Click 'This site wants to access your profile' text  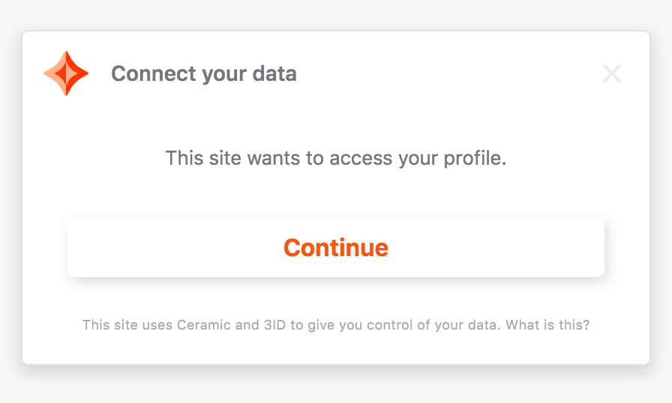tap(335, 158)
